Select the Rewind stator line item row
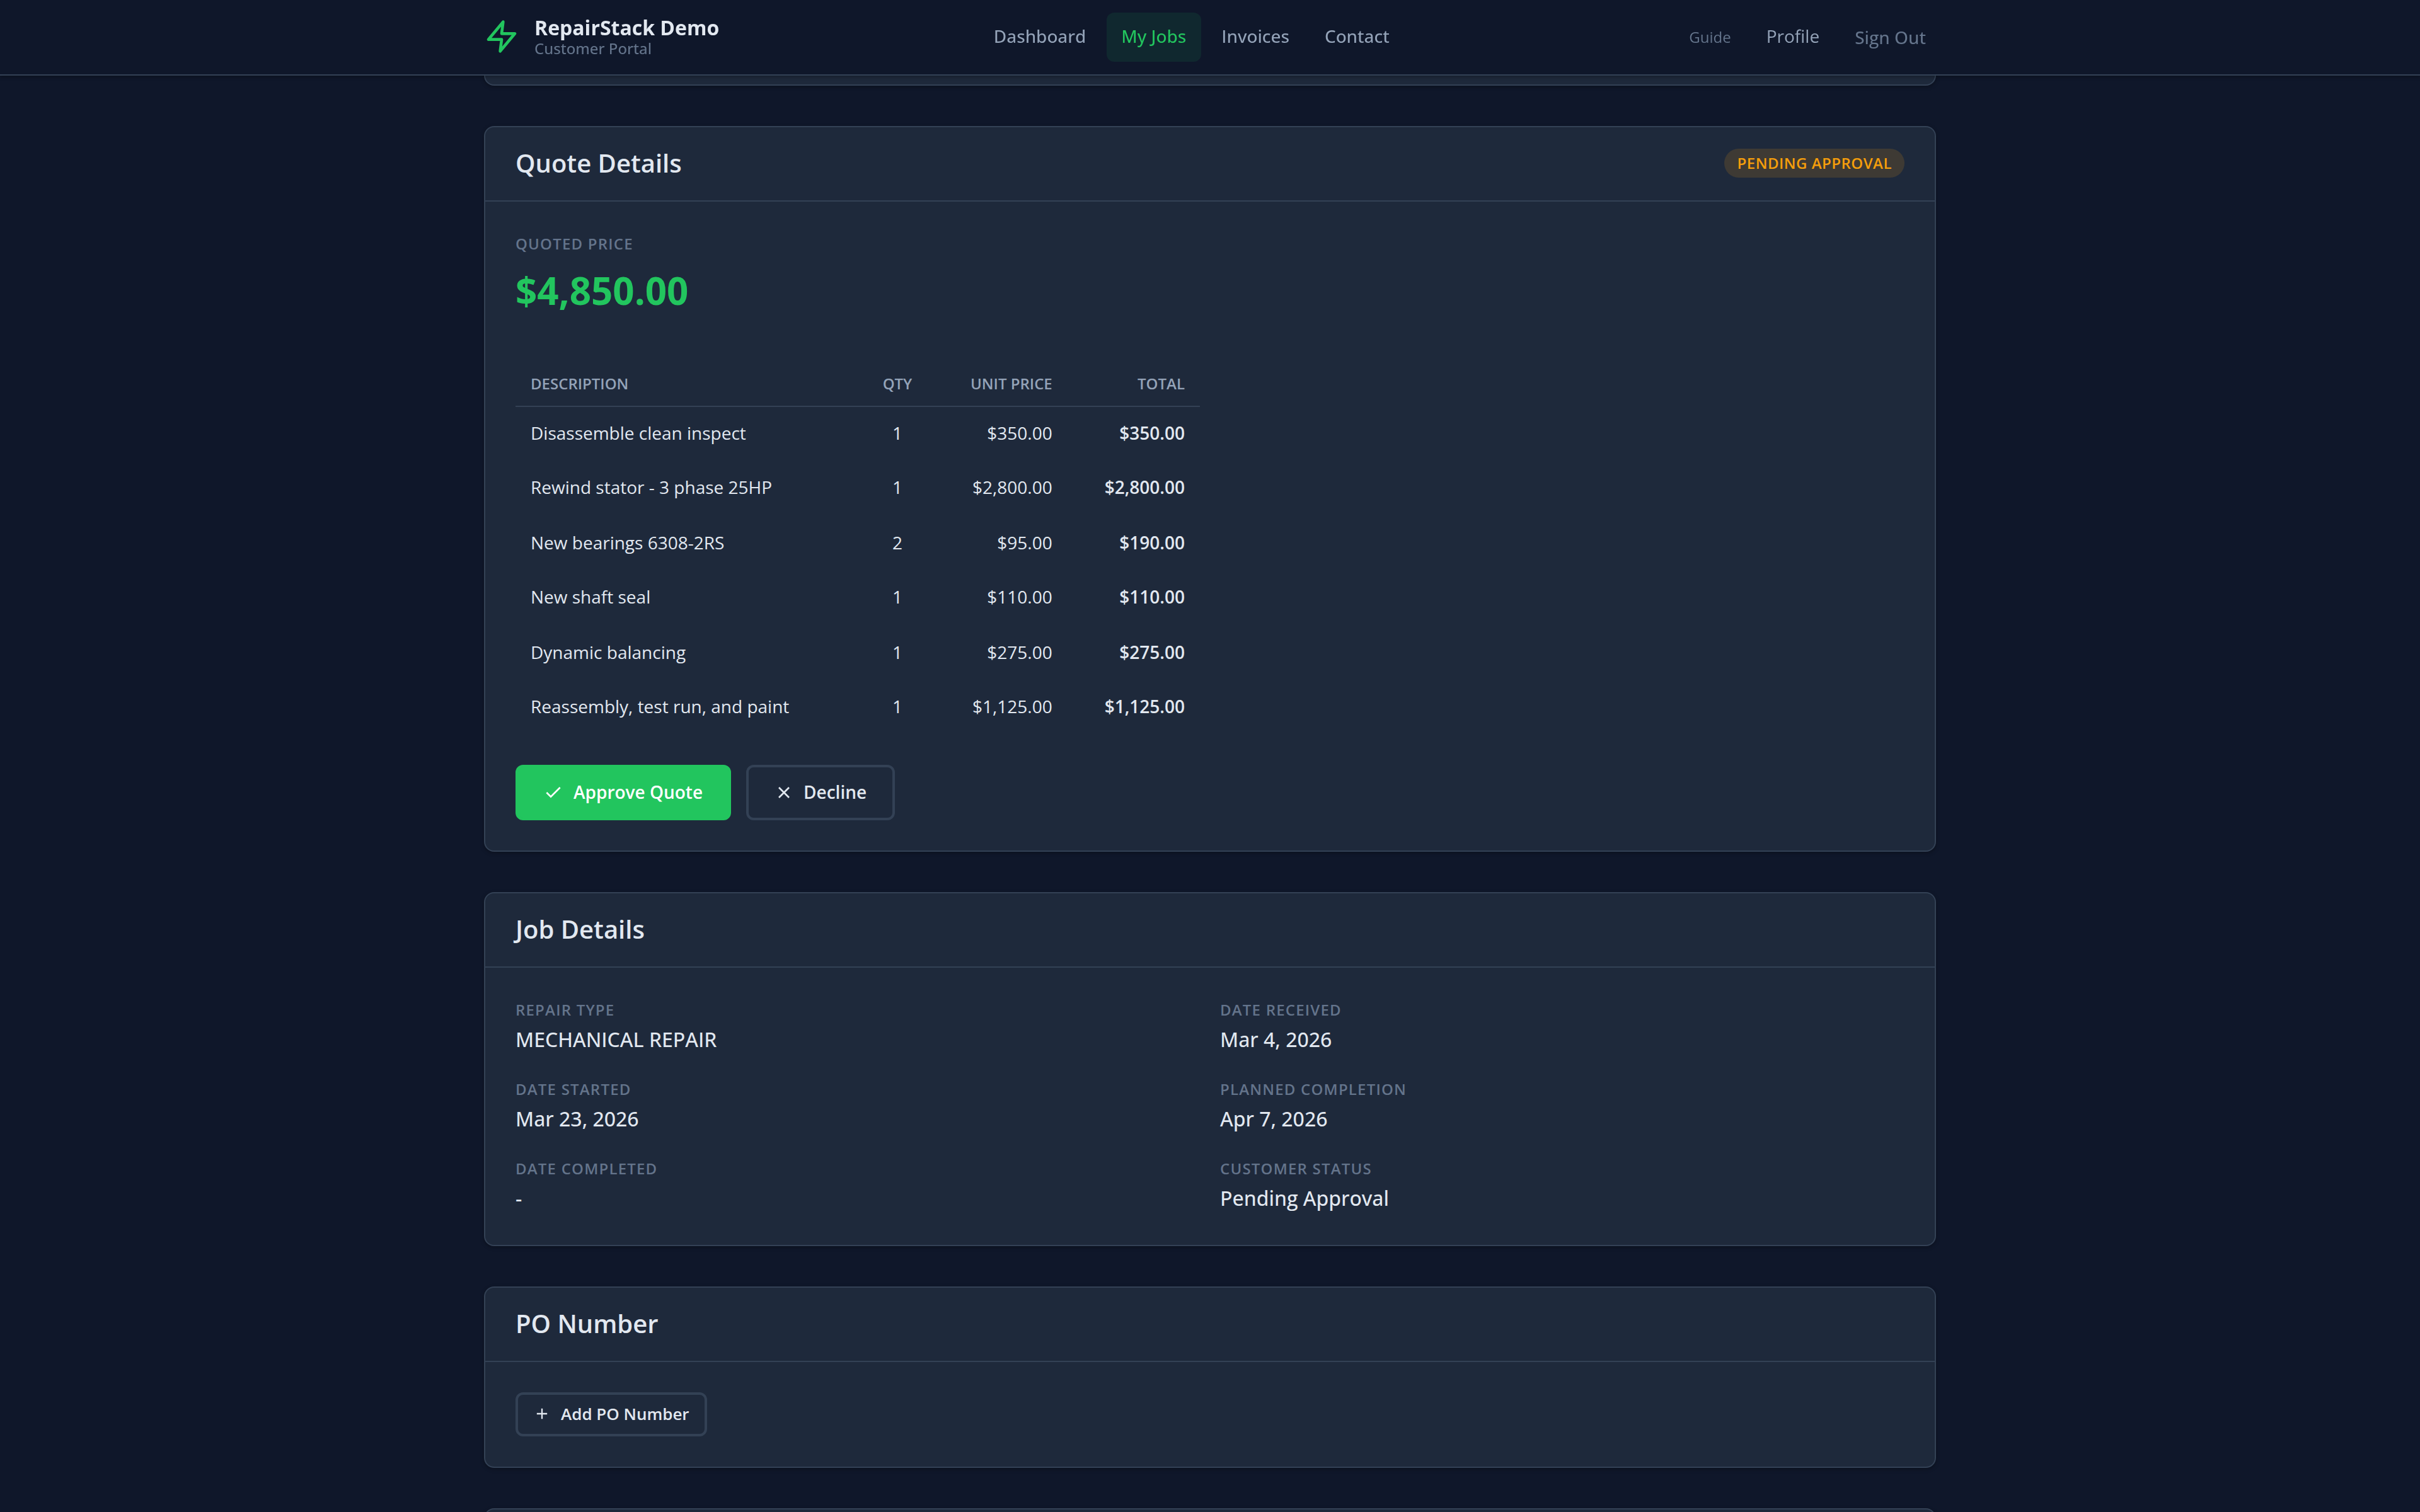Viewport: 2420px width, 1512px height. coord(651,488)
